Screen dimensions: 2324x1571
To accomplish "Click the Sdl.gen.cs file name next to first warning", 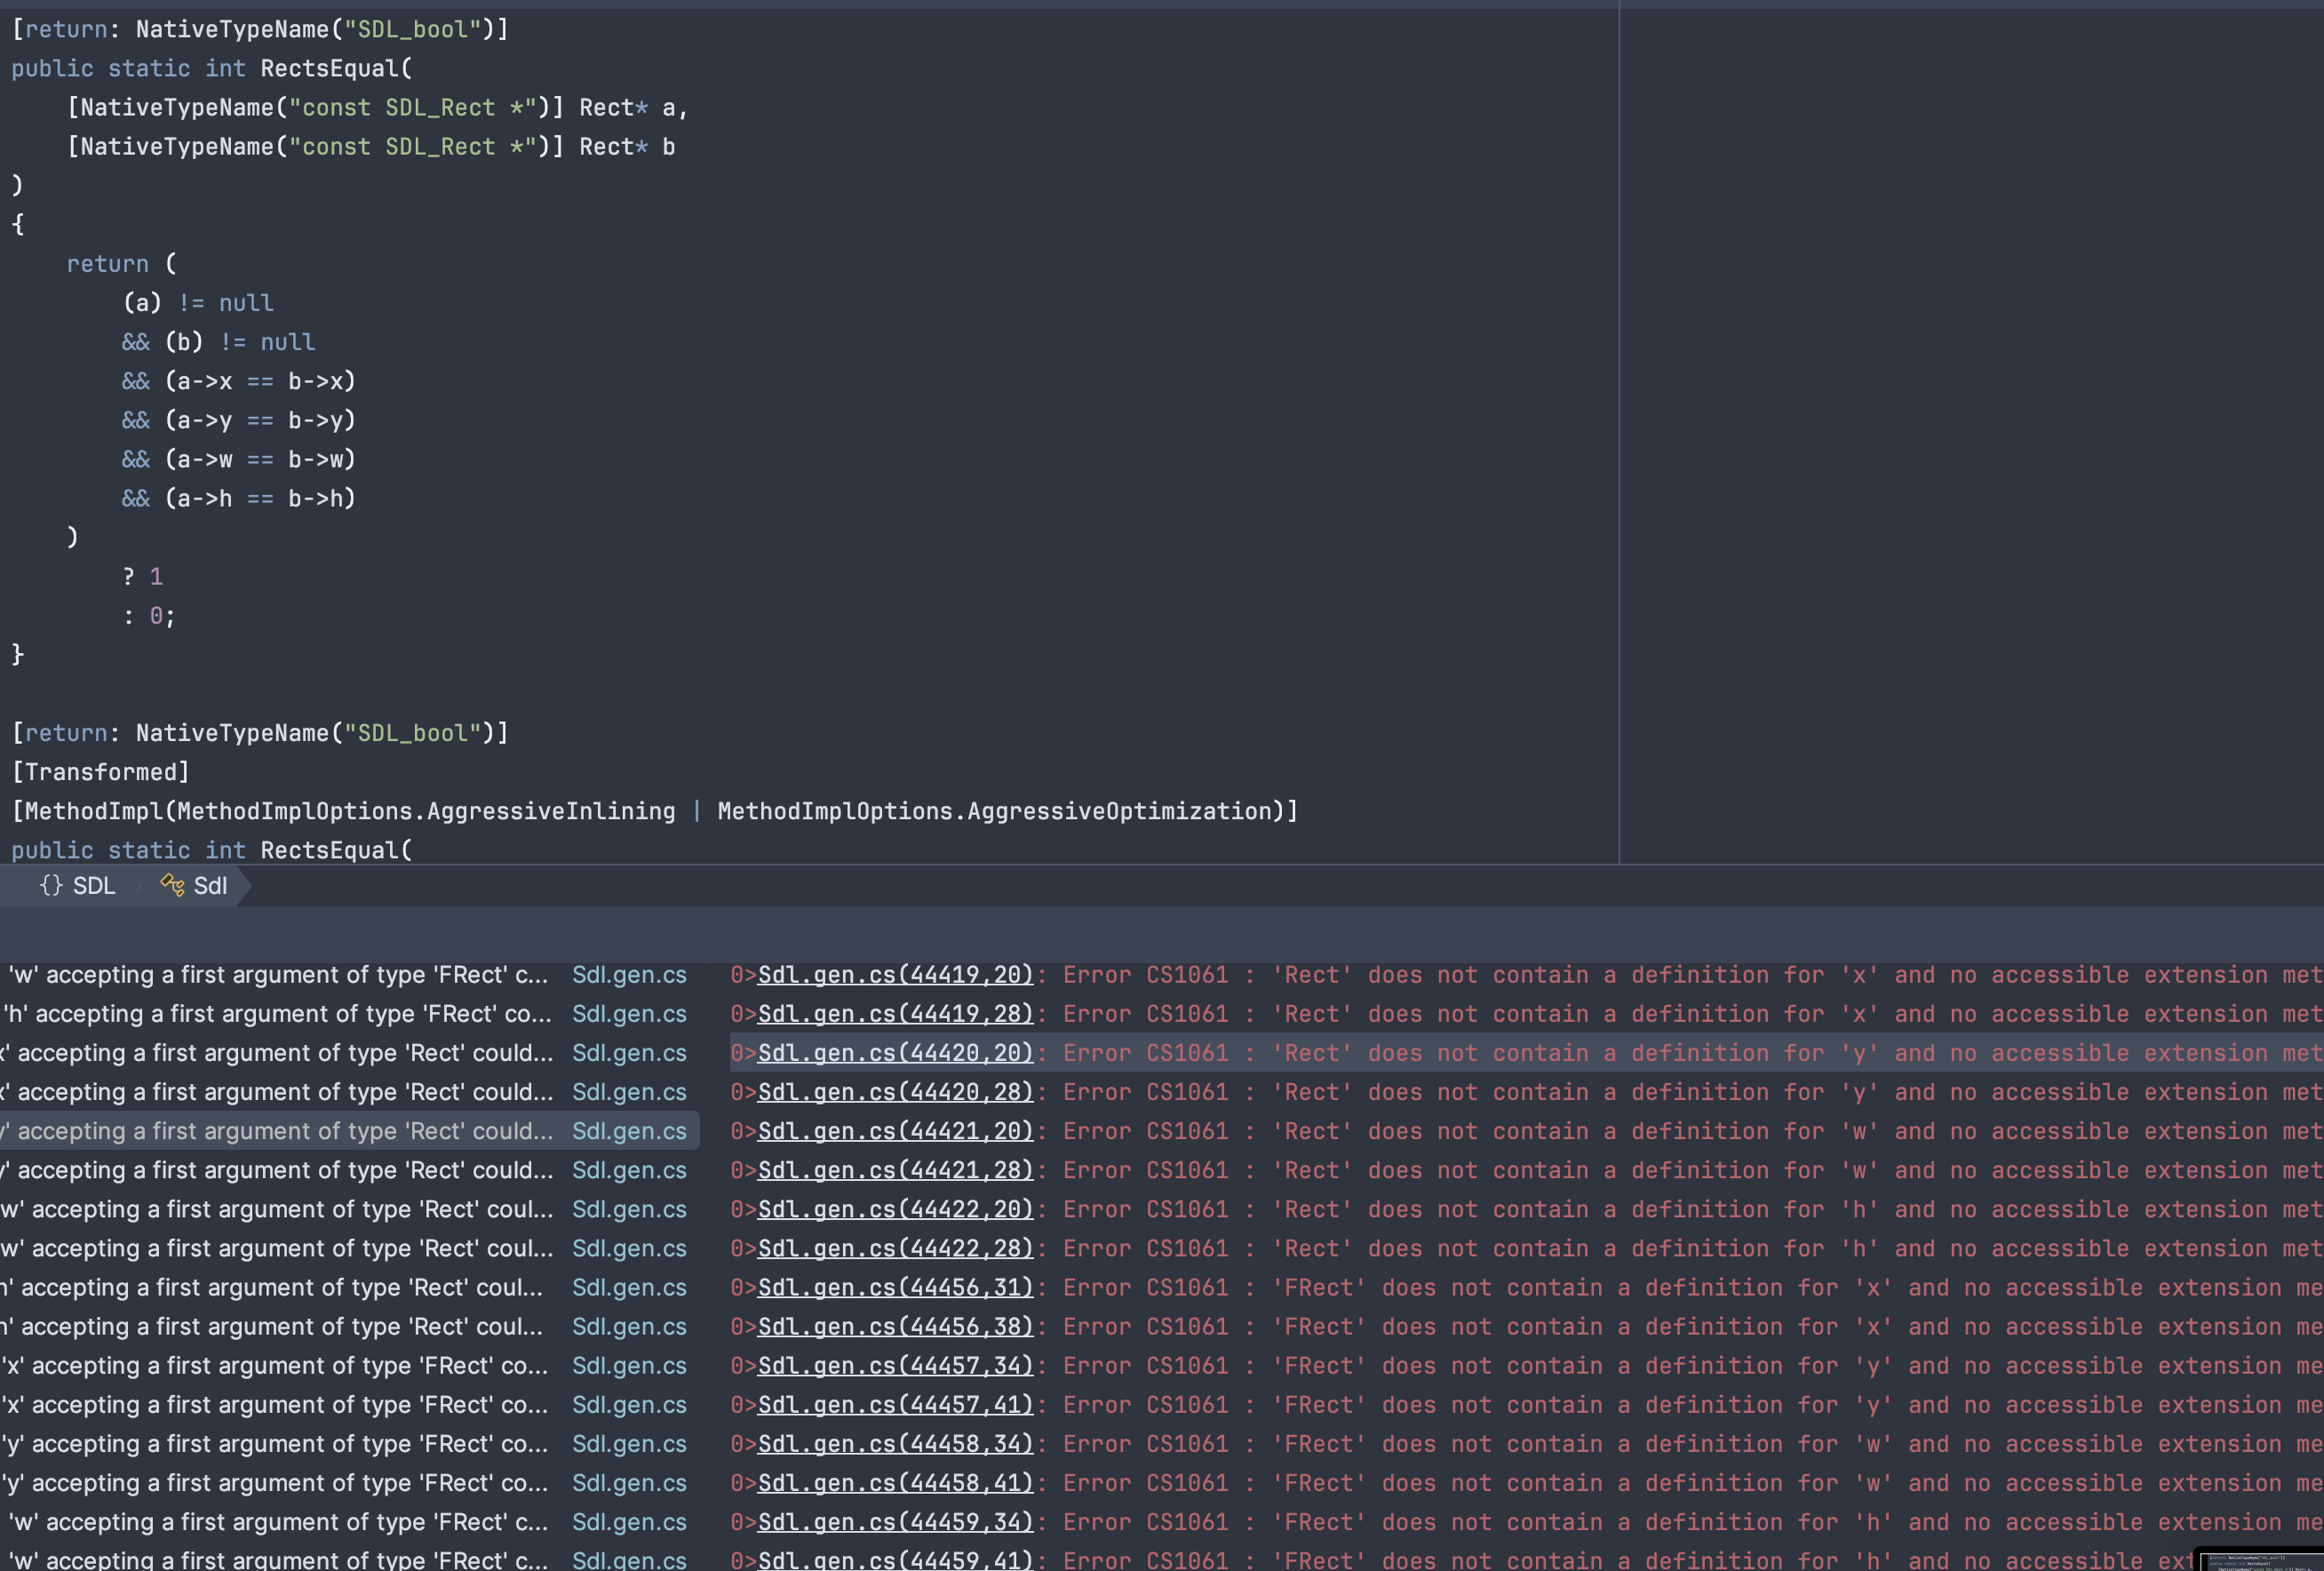I will (629, 975).
